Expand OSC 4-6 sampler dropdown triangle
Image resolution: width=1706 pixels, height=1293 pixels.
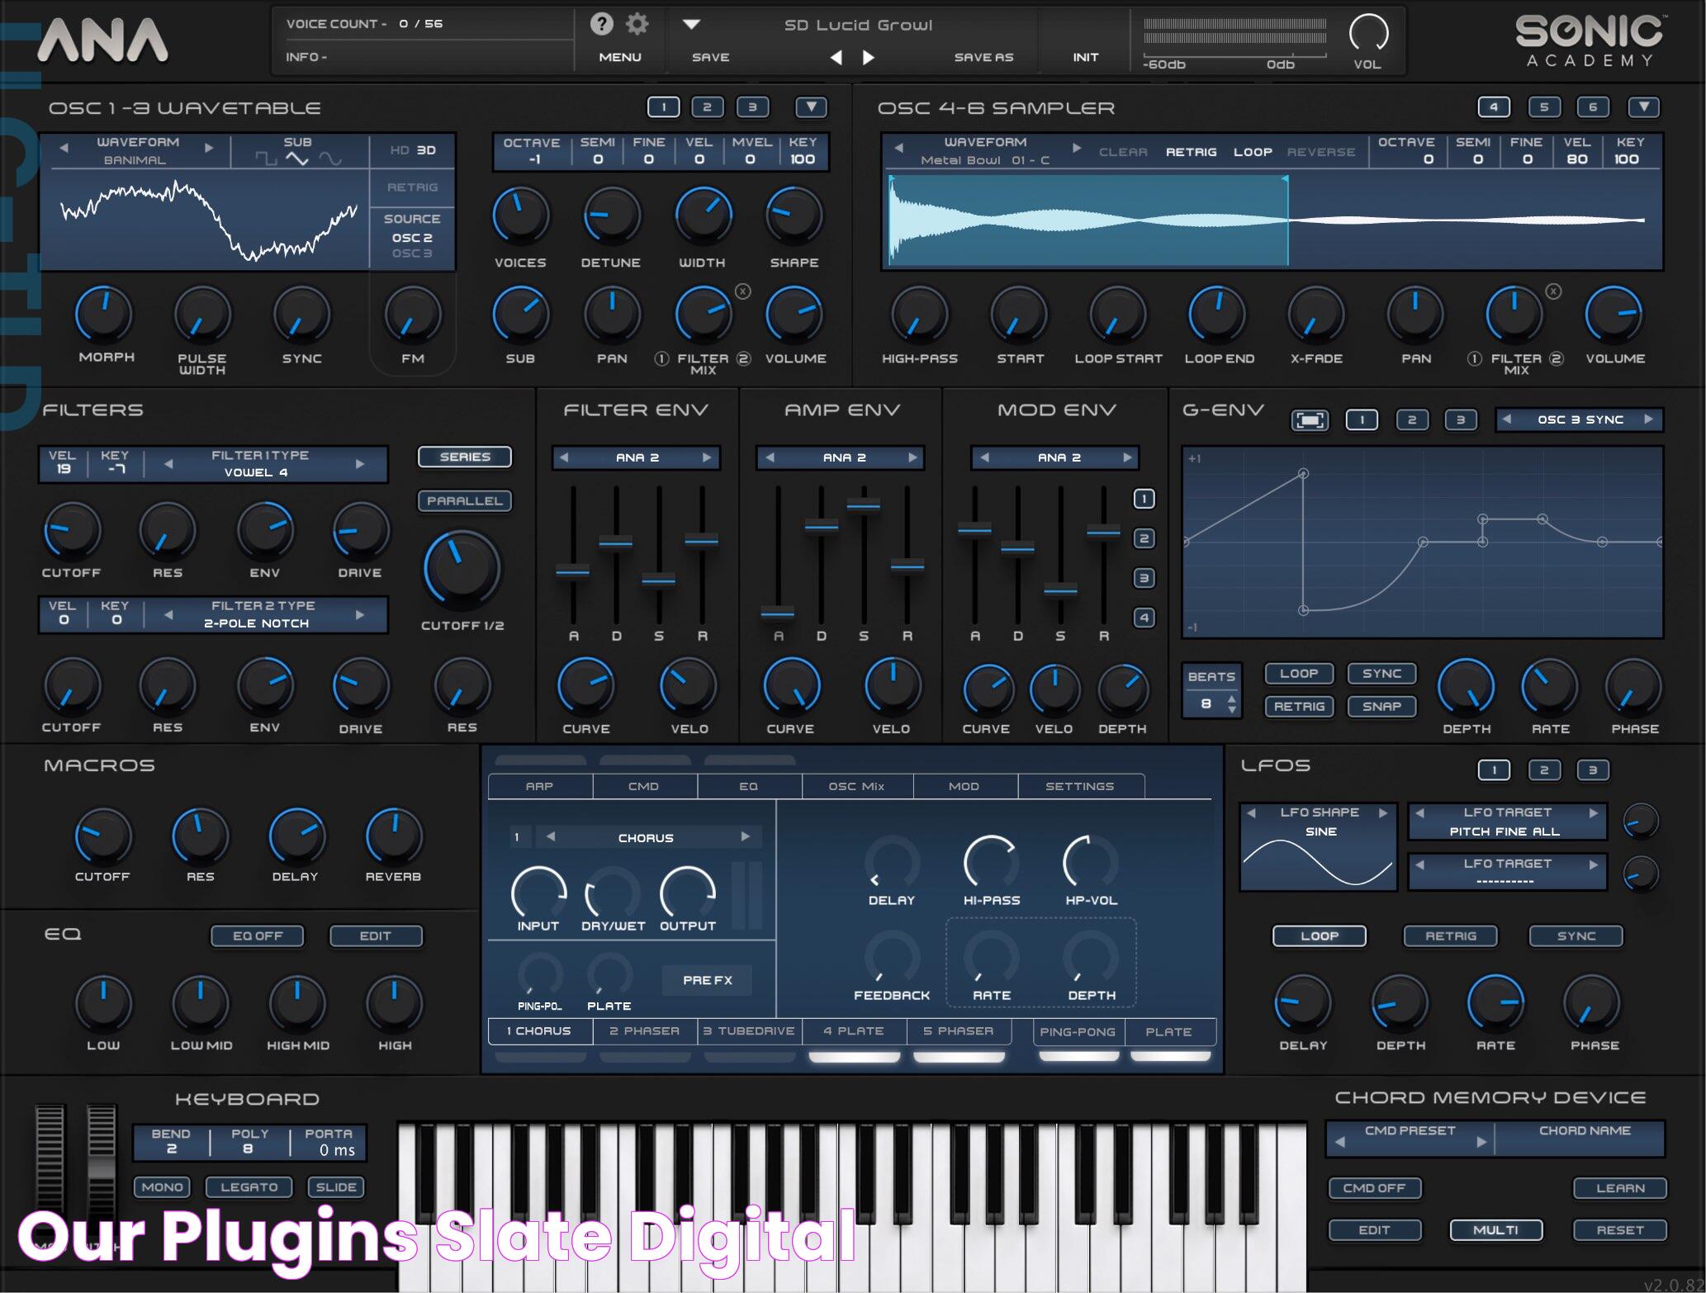[x=1644, y=107]
